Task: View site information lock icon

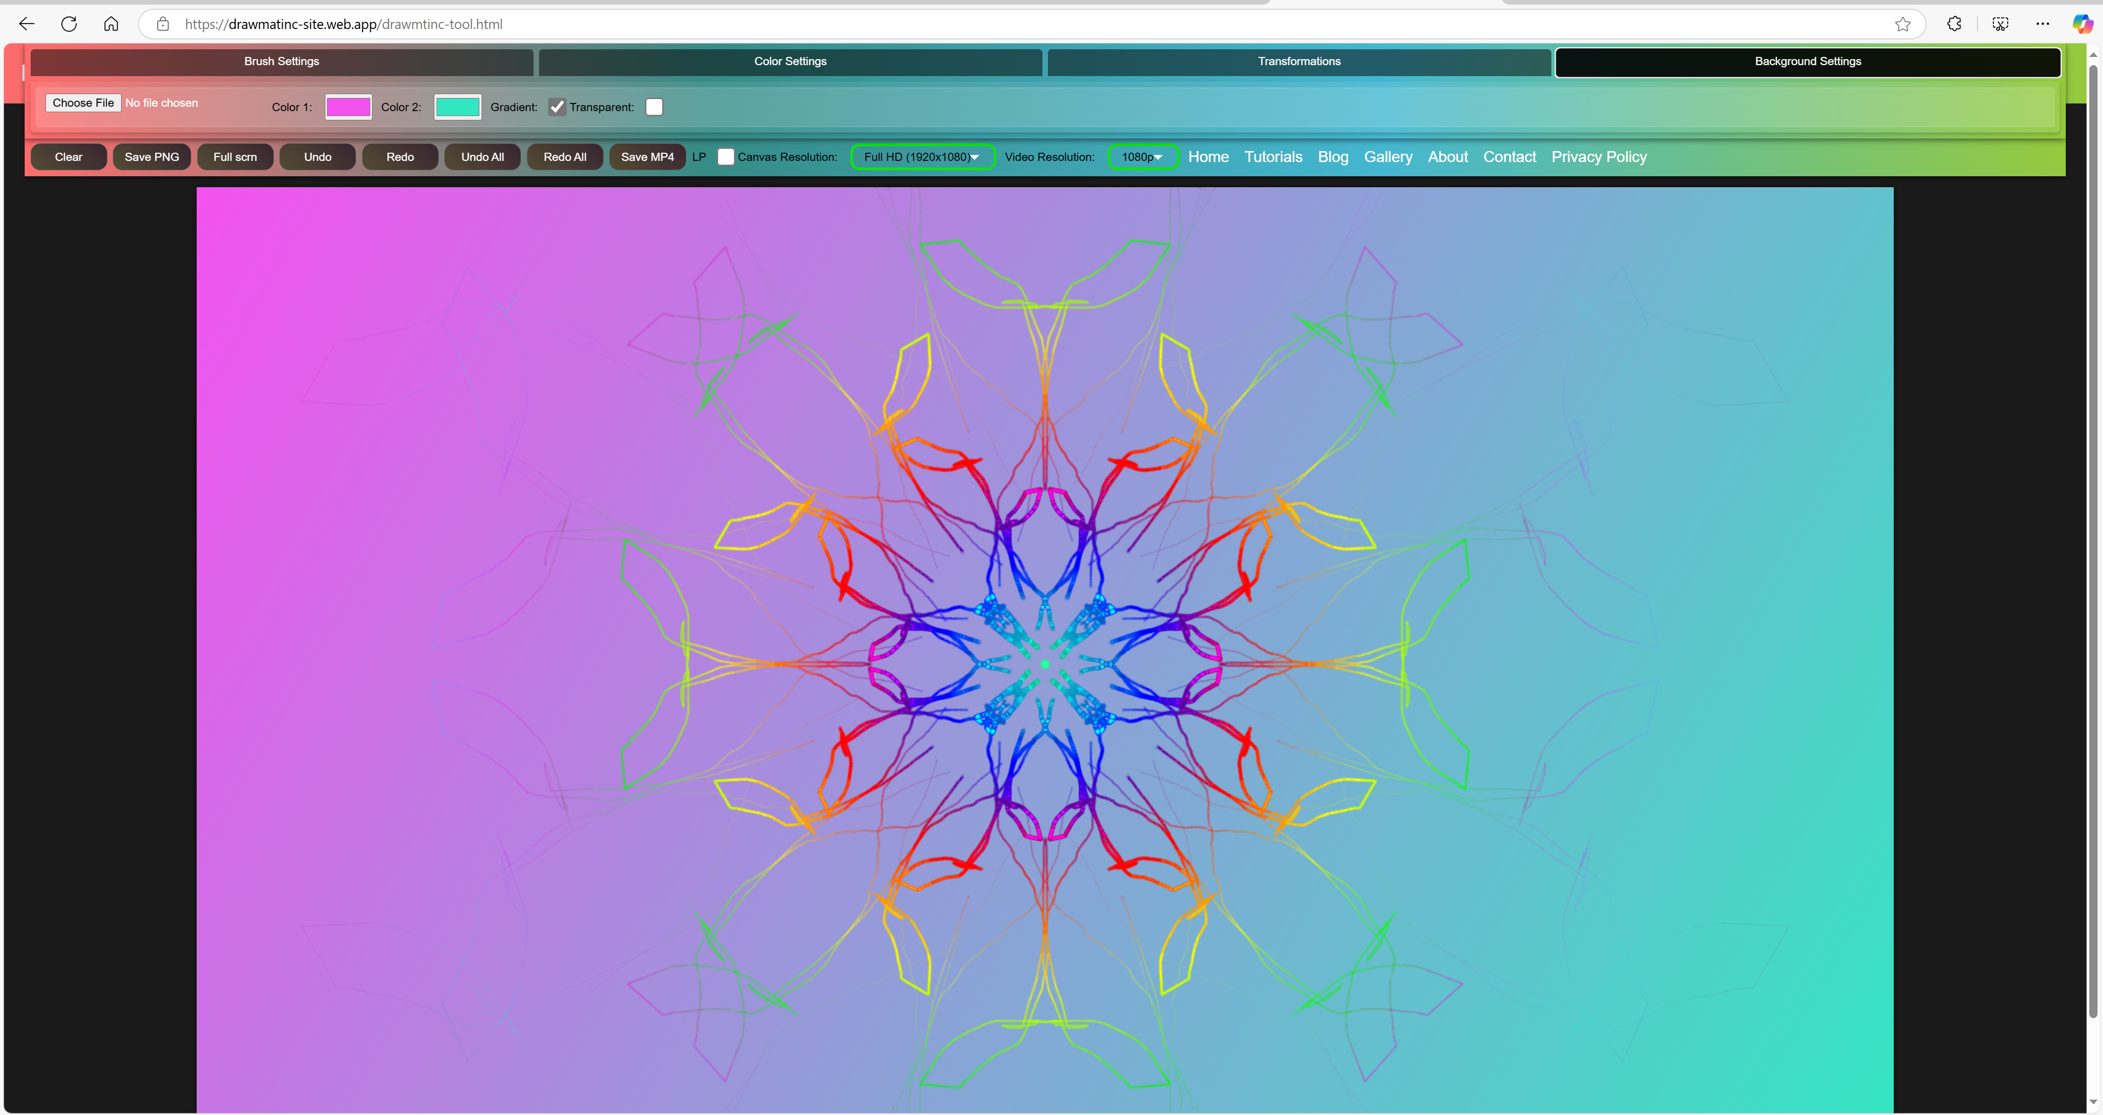Action: [163, 24]
